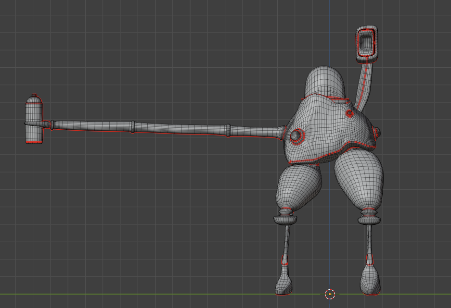Select the rectangular frame object above the head
The image size is (451, 308).
click(x=367, y=44)
